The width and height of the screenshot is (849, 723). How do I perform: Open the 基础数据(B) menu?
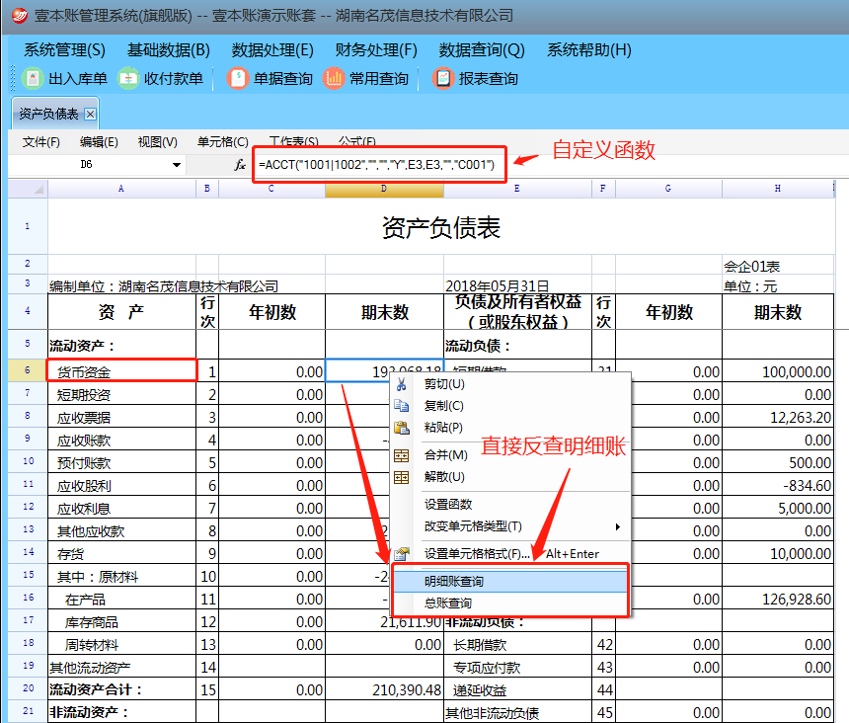[x=169, y=50]
